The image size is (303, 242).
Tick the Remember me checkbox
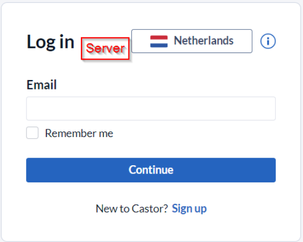point(32,133)
